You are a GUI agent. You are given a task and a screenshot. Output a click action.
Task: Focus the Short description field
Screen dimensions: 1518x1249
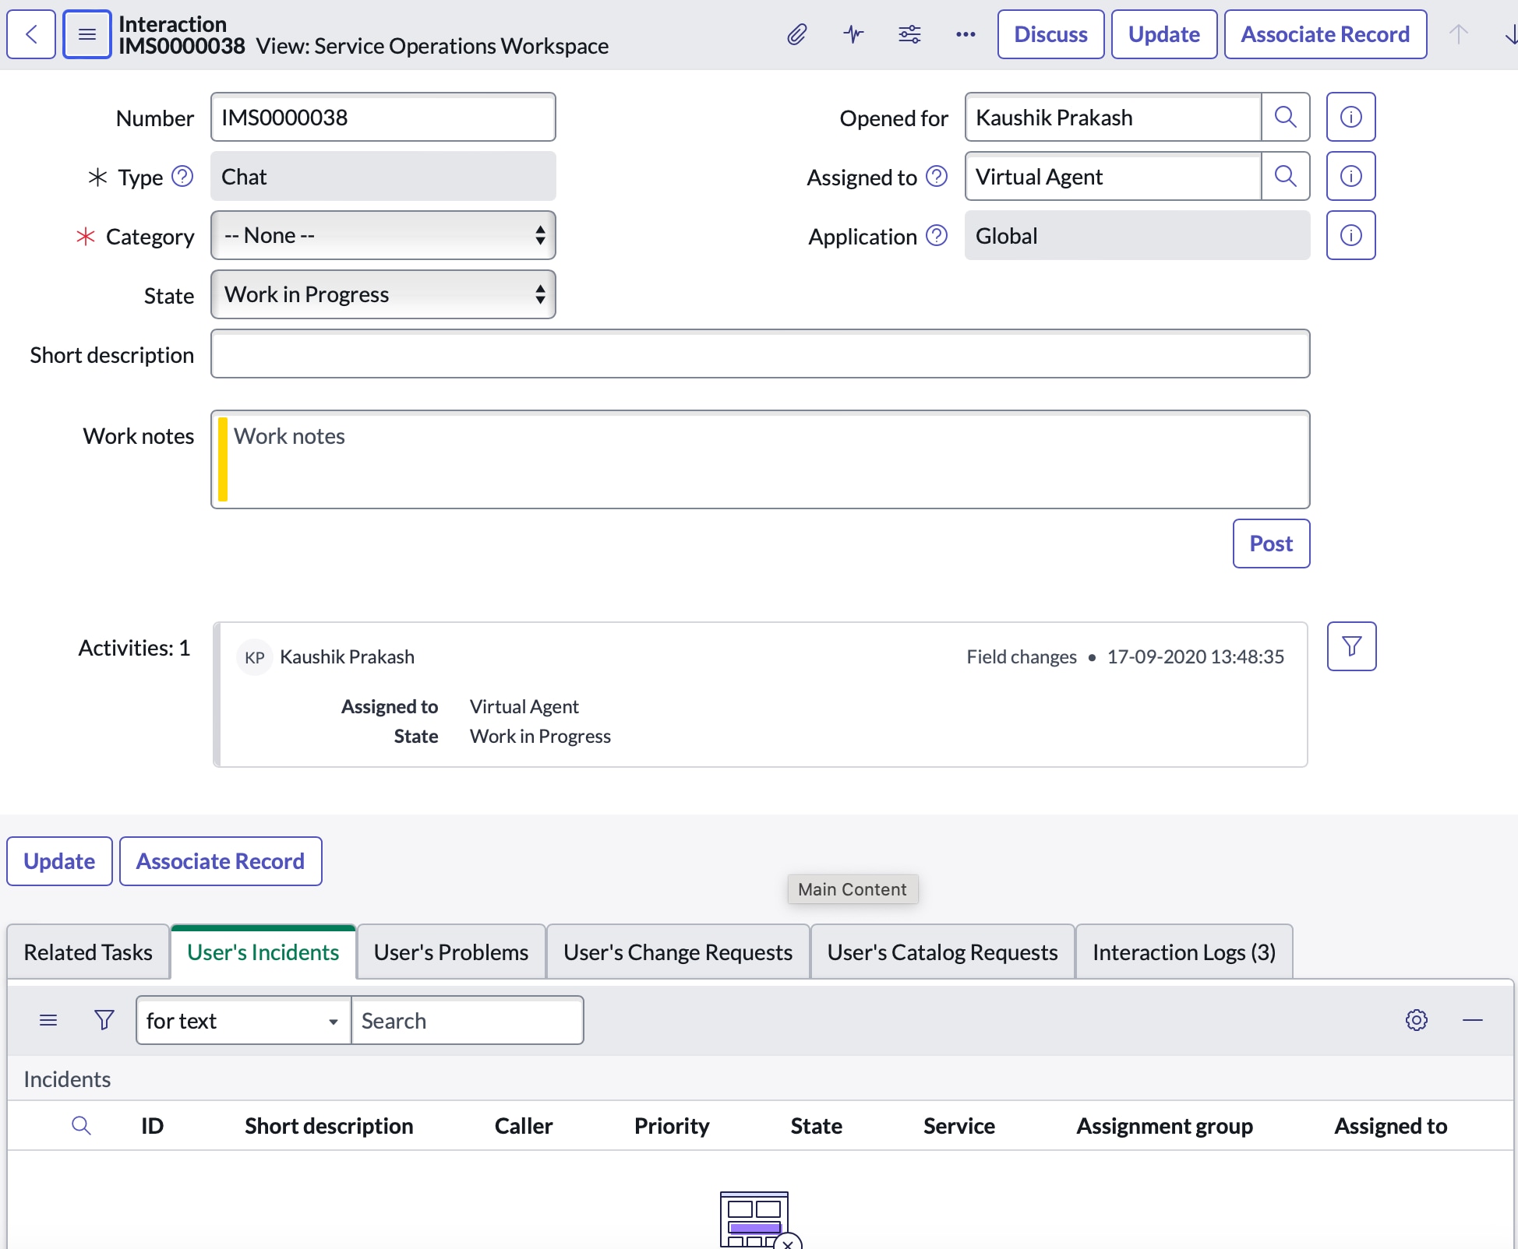(x=761, y=354)
